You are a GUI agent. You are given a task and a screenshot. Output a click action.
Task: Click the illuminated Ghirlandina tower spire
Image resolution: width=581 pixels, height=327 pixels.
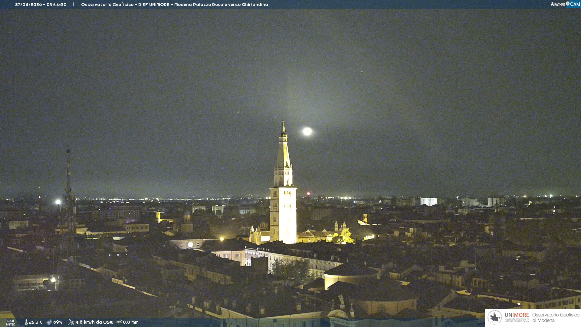point(284,145)
